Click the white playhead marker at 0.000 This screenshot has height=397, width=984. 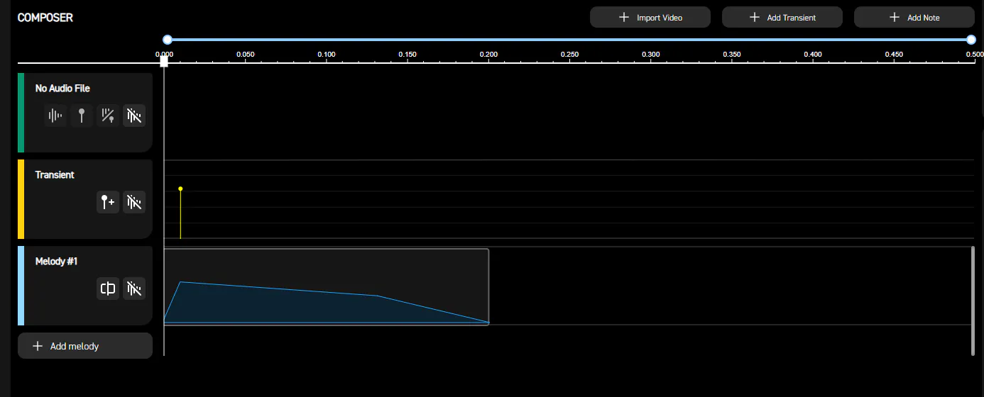tap(164, 62)
